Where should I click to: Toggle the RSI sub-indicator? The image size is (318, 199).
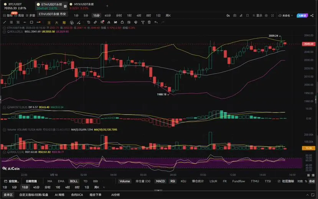point(173,181)
